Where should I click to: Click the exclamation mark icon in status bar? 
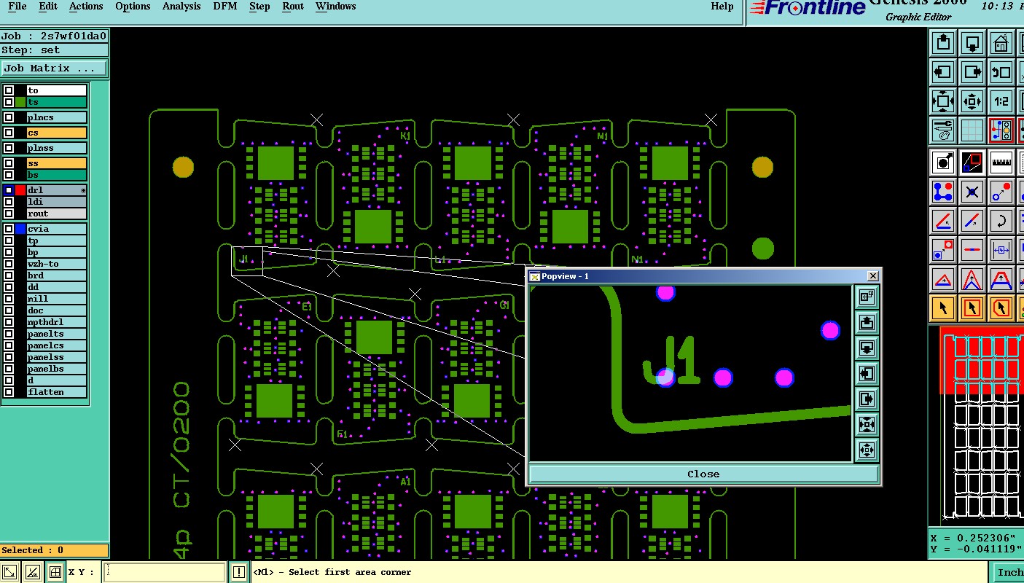tap(239, 572)
